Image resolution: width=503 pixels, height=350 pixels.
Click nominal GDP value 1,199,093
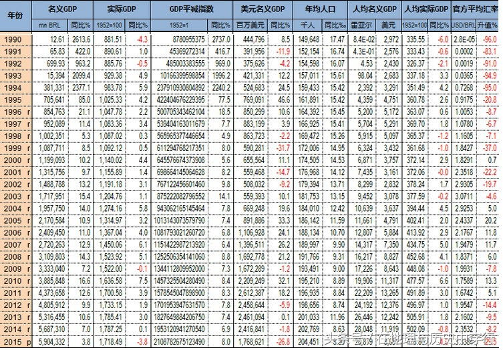click(x=51, y=160)
